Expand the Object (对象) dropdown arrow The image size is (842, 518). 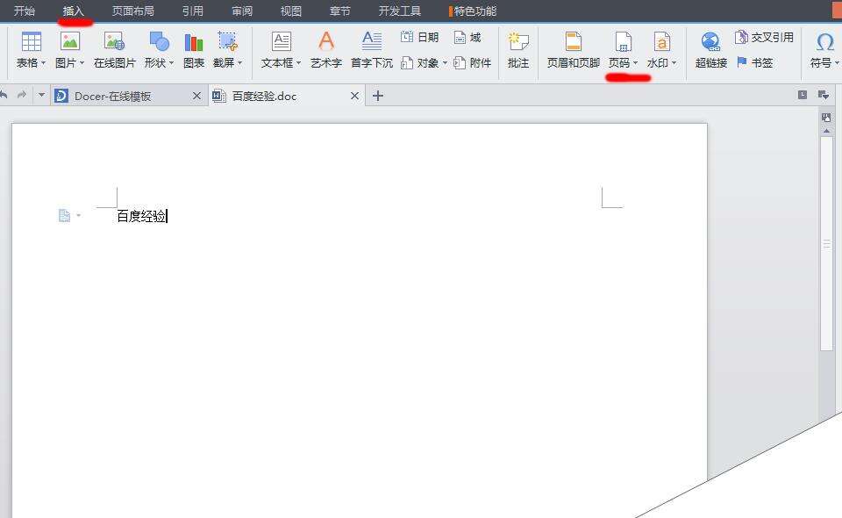tap(445, 63)
